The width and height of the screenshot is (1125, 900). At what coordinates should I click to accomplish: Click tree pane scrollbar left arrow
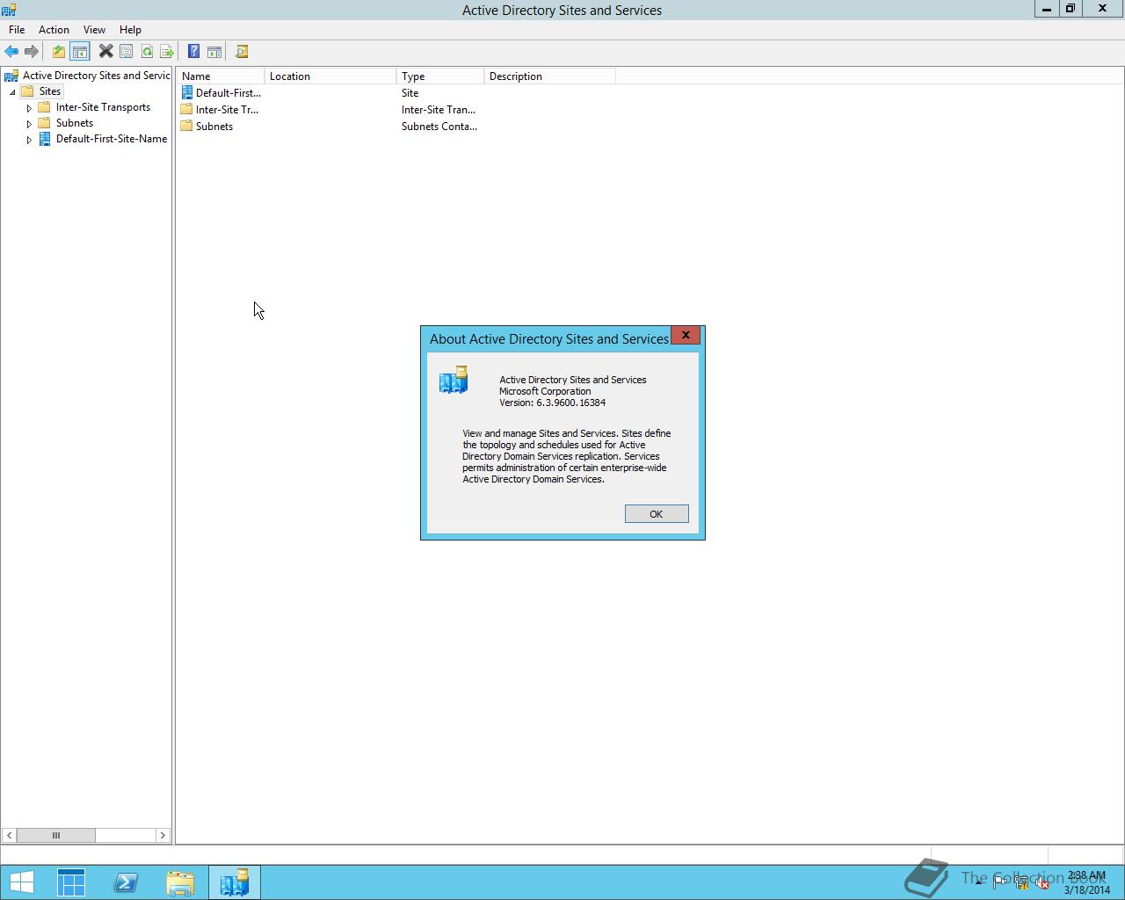[9, 835]
